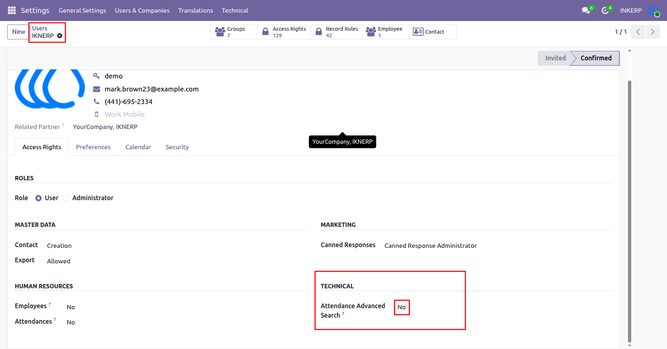Click the phone icon beside number
The width and height of the screenshot is (667, 349).
click(96, 102)
